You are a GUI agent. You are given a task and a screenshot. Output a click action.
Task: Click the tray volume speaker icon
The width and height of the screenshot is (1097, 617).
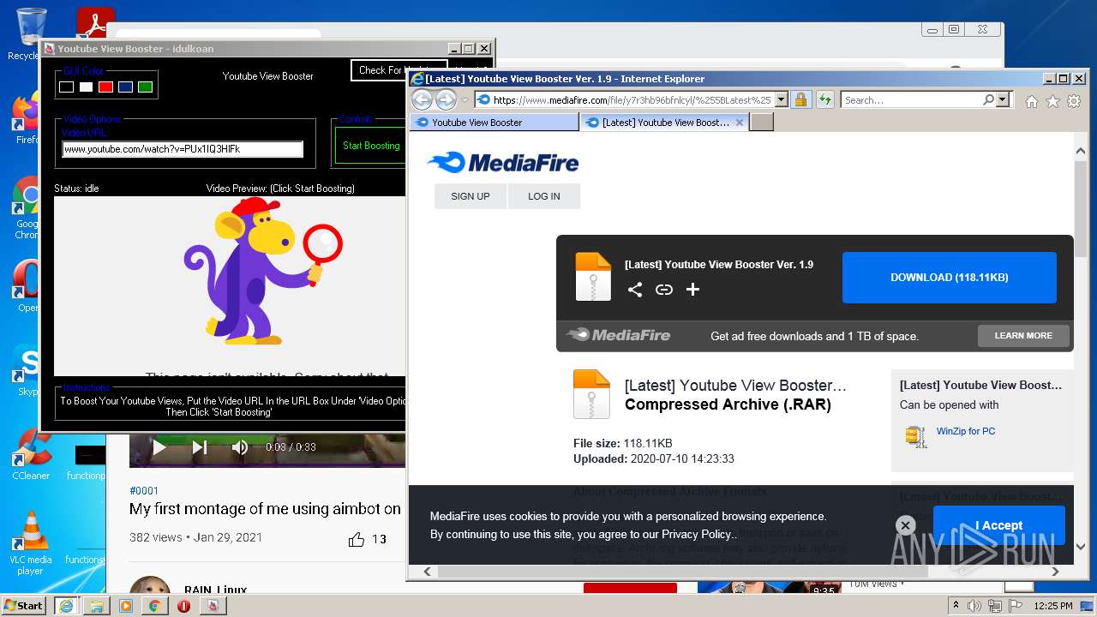pyautogui.click(x=974, y=606)
